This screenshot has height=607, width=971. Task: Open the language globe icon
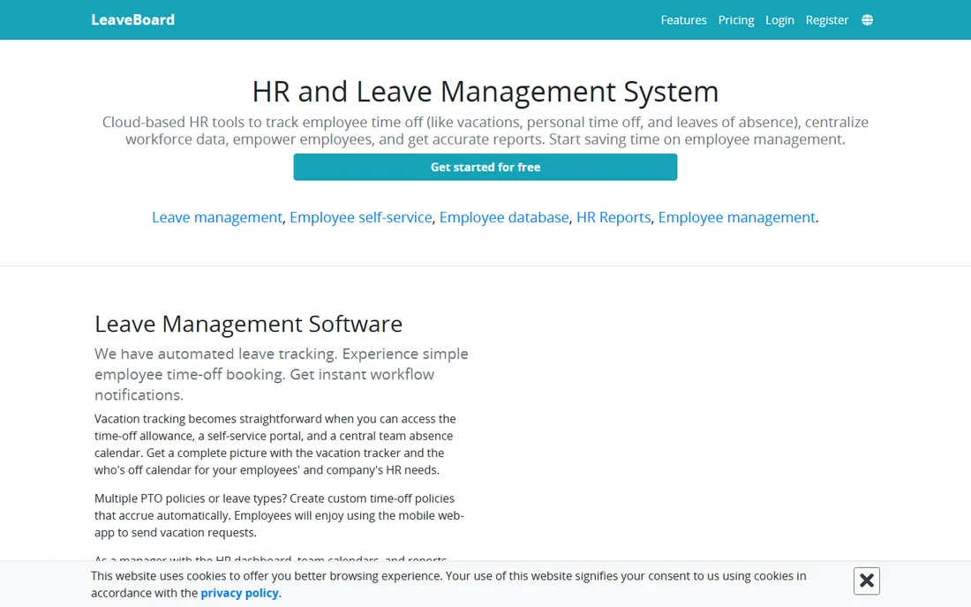click(x=867, y=19)
